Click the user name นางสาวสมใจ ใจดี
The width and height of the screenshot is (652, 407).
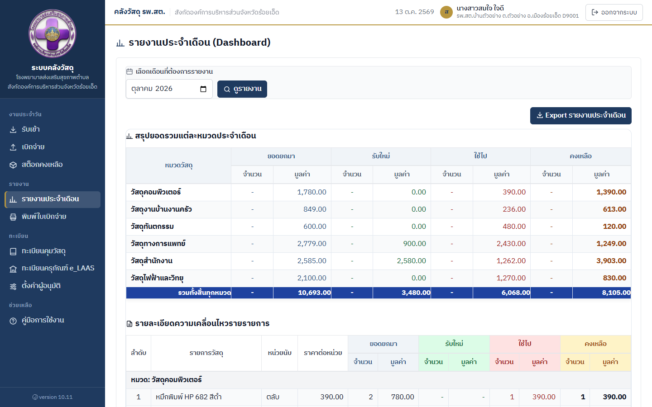coord(480,9)
